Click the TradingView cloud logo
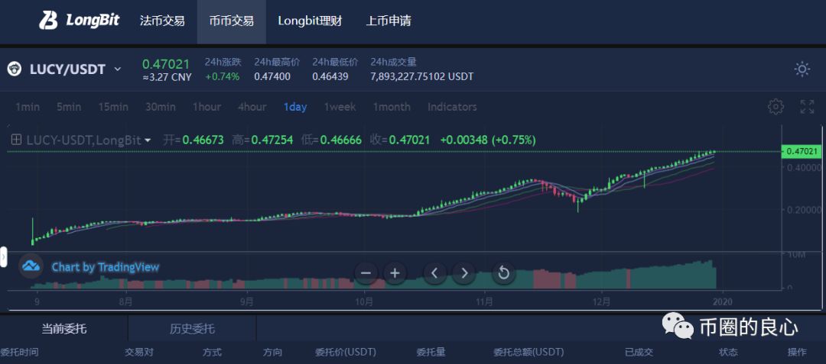The width and height of the screenshot is (826, 364). click(31, 266)
